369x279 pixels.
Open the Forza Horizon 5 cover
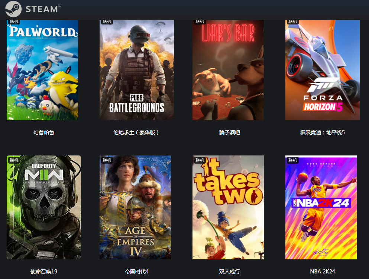(323, 70)
